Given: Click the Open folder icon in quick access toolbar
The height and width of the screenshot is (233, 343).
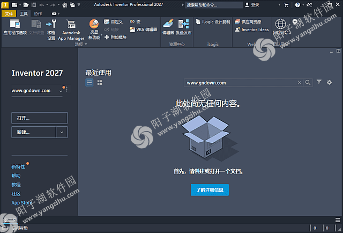Looking at the screenshot, I should [26, 5].
